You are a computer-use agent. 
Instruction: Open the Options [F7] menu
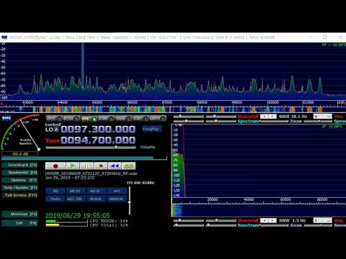click(x=19, y=180)
